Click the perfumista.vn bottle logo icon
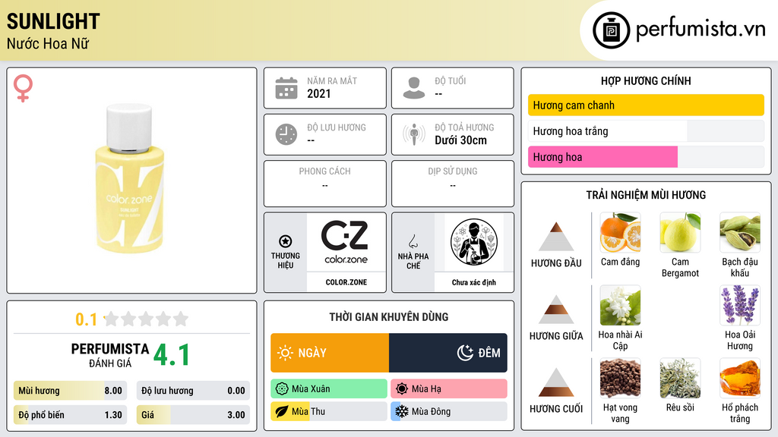Screen dimensions: 778x437 point(612,30)
